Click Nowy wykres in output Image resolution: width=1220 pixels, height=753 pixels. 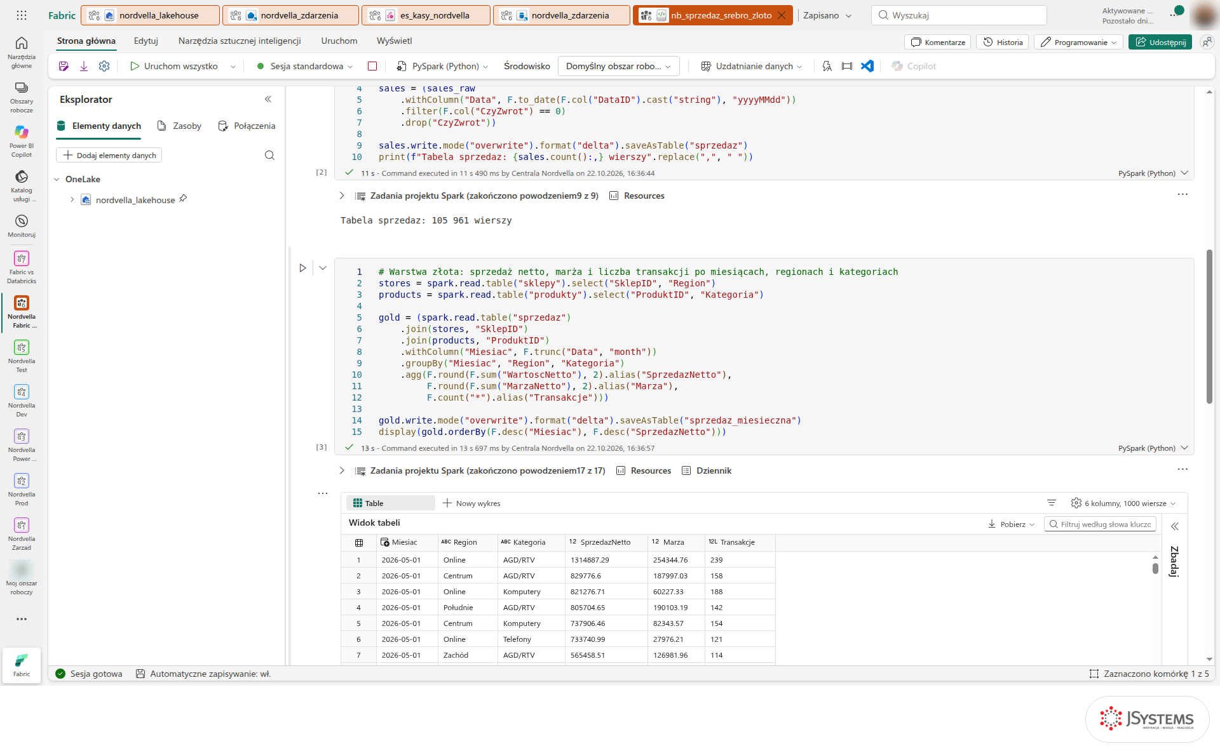click(471, 503)
